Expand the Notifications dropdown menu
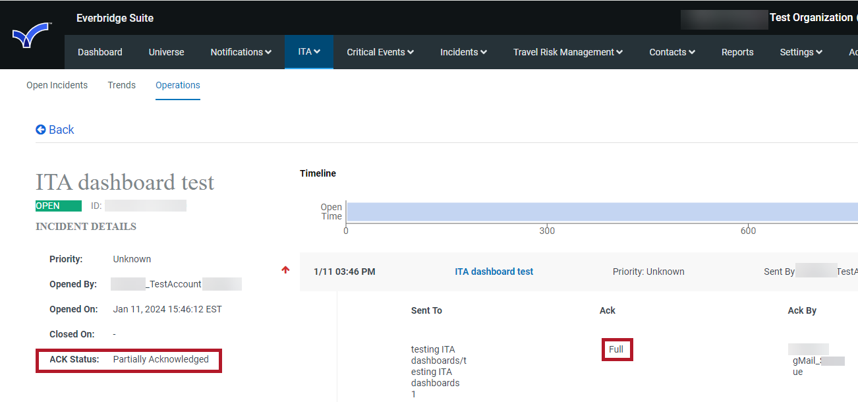The image size is (858, 402). coord(241,52)
